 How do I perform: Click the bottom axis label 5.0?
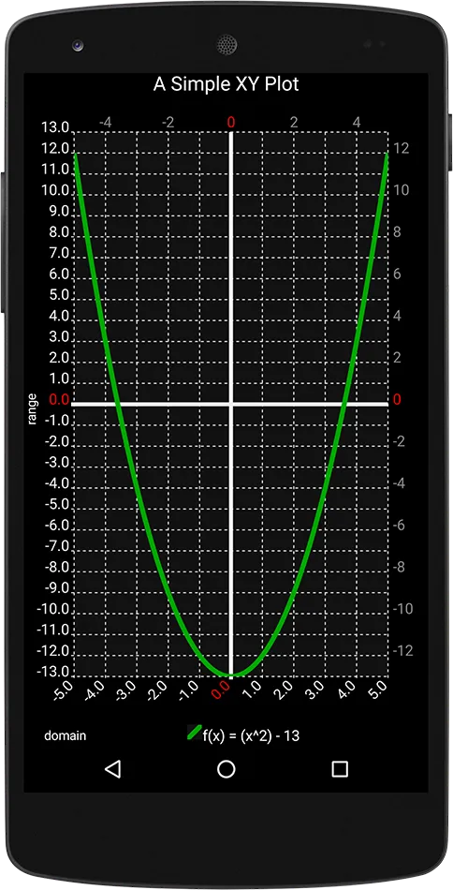(379, 690)
